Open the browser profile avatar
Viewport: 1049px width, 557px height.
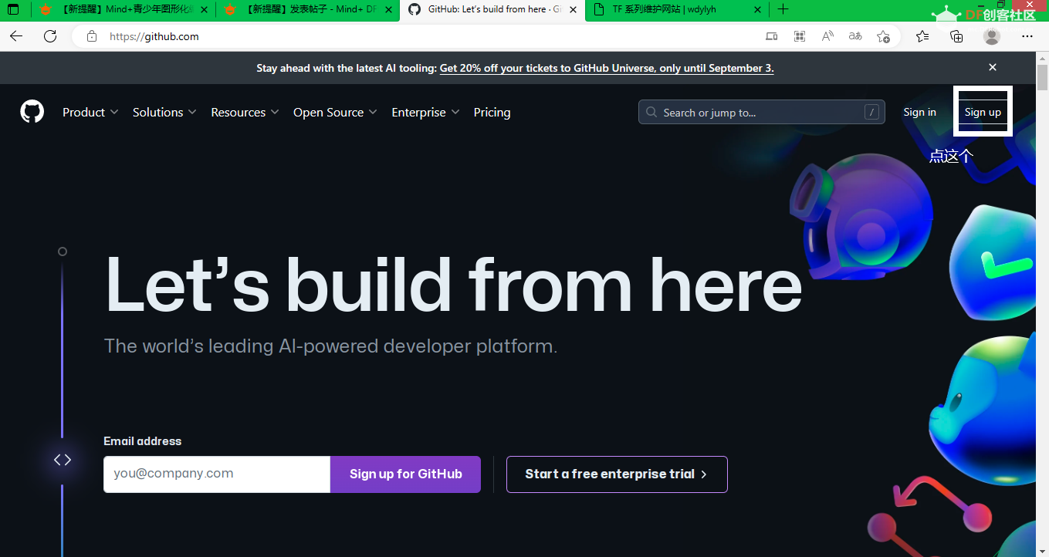click(992, 36)
